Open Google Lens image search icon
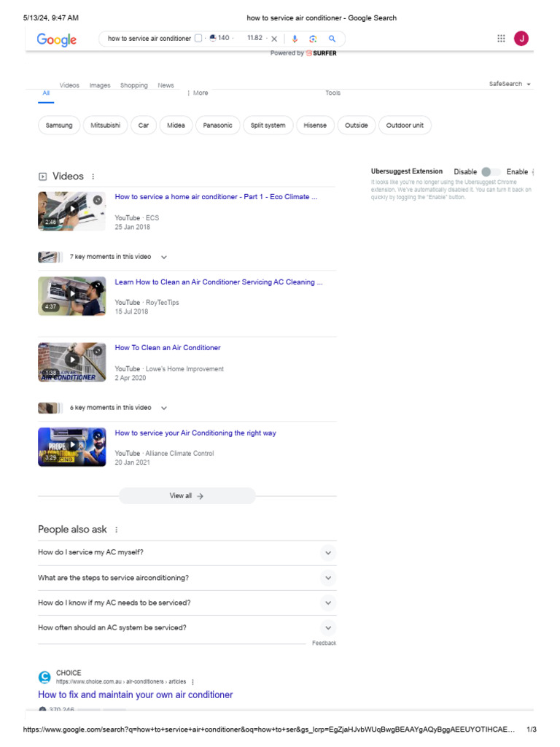 tap(313, 39)
